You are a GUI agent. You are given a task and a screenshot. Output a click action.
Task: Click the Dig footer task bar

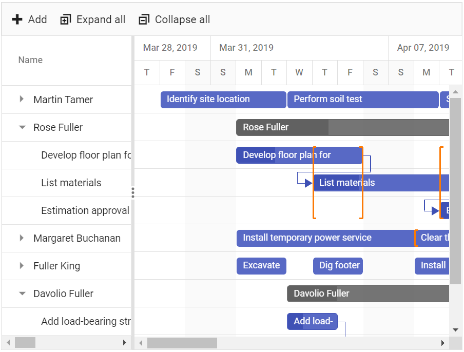[338, 266]
